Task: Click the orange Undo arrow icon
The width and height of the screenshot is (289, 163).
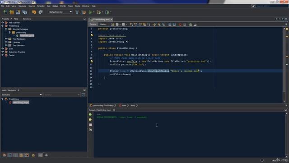Action: (x=34, y=12)
